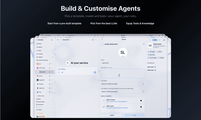This screenshot has height=120, width=201.
Task: Click the Agent Autopilot sparkle icon
Action: (x=104, y=101)
